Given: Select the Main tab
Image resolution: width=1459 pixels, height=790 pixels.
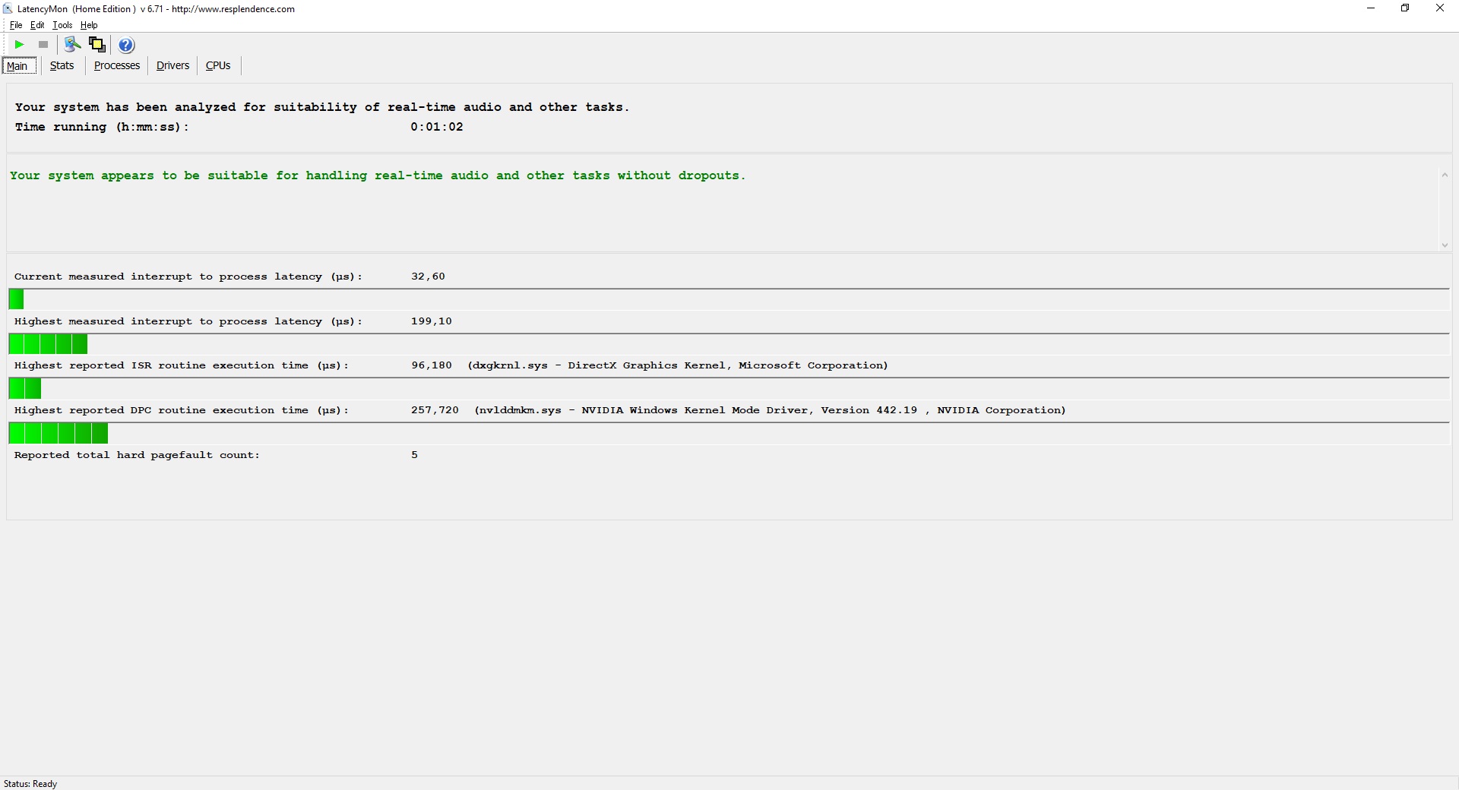Looking at the screenshot, I should click(17, 66).
